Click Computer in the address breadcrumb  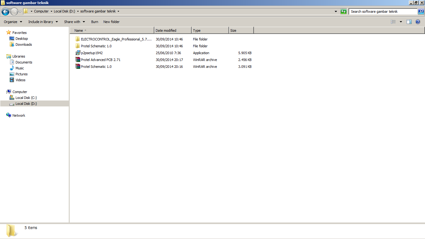[41, 11]
